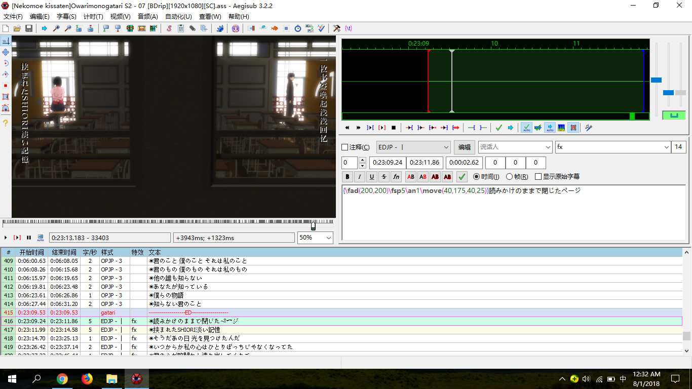
Task: Commit audio timing changes green checkmark
Action: pyautogui.click(x=499, y=128)
